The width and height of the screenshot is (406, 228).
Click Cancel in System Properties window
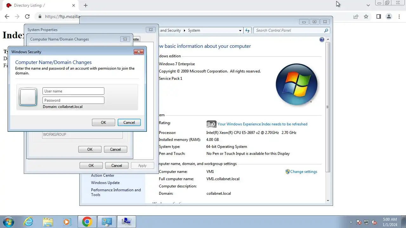pos(117,165)
